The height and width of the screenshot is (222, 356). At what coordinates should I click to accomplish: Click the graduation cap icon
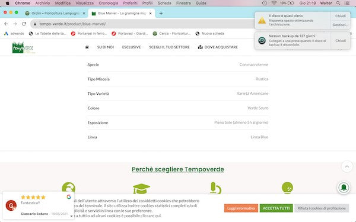141,188
